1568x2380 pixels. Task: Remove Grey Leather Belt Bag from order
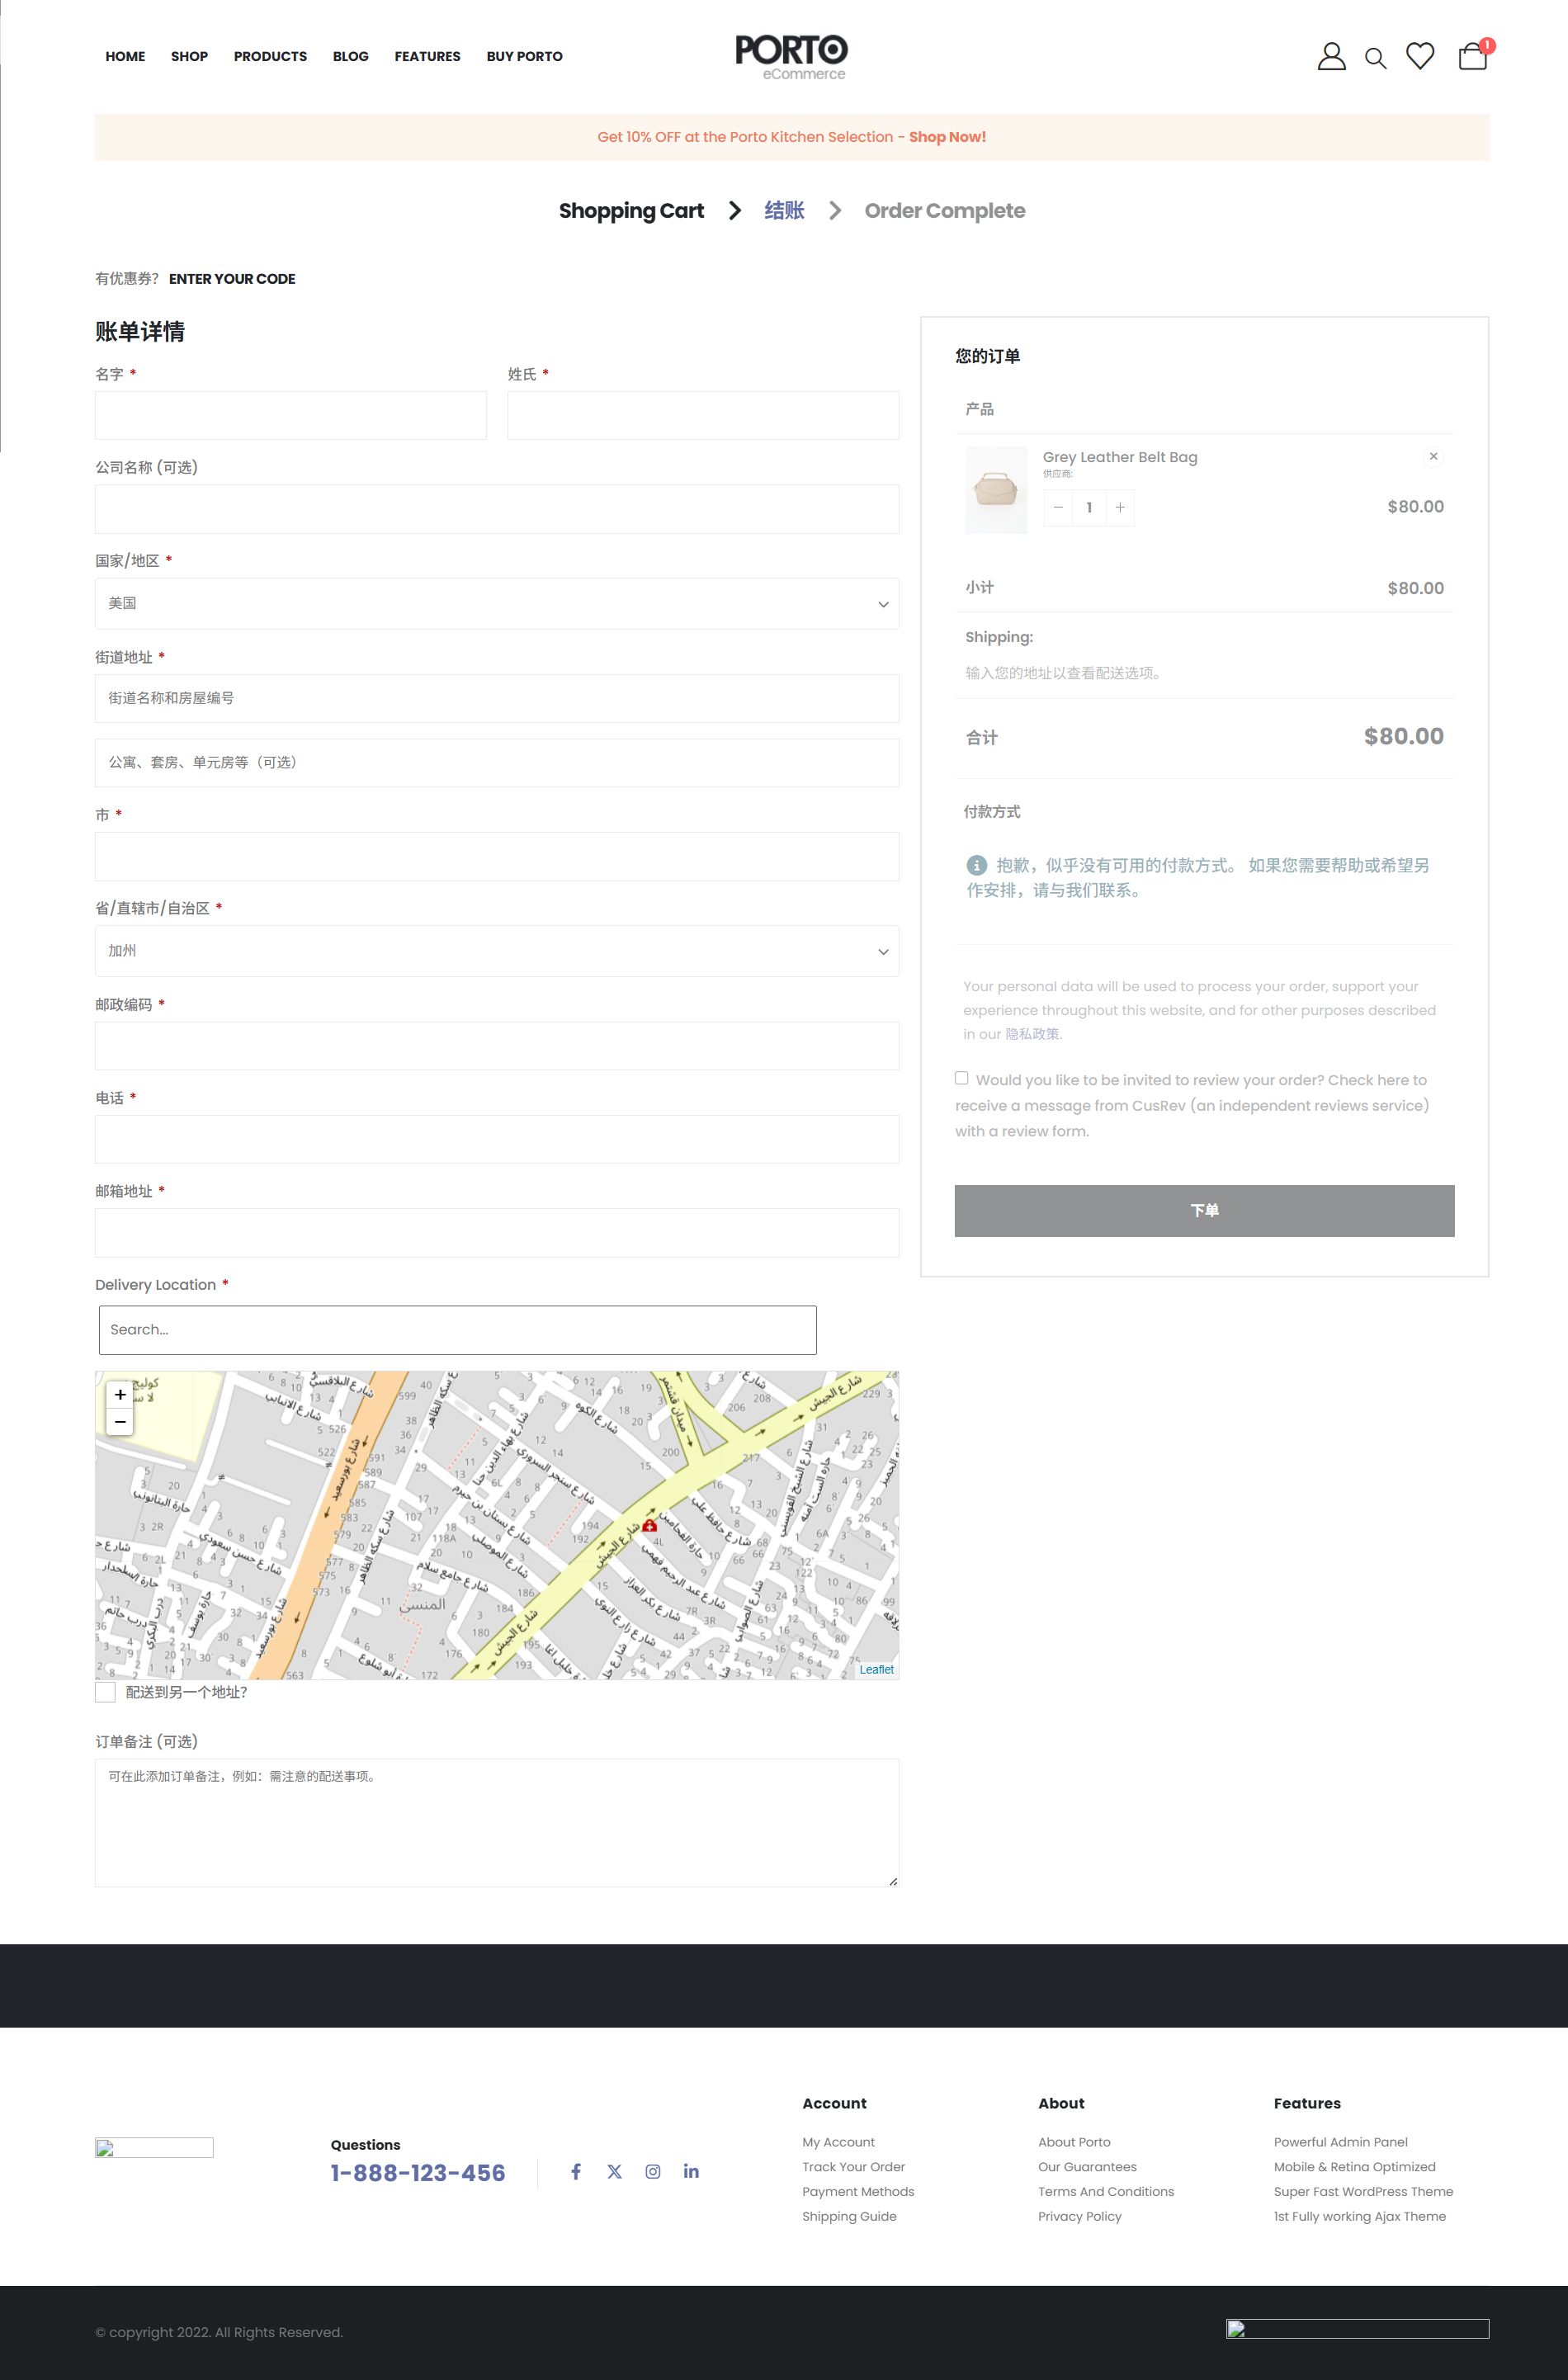(x=1432, y=456)
